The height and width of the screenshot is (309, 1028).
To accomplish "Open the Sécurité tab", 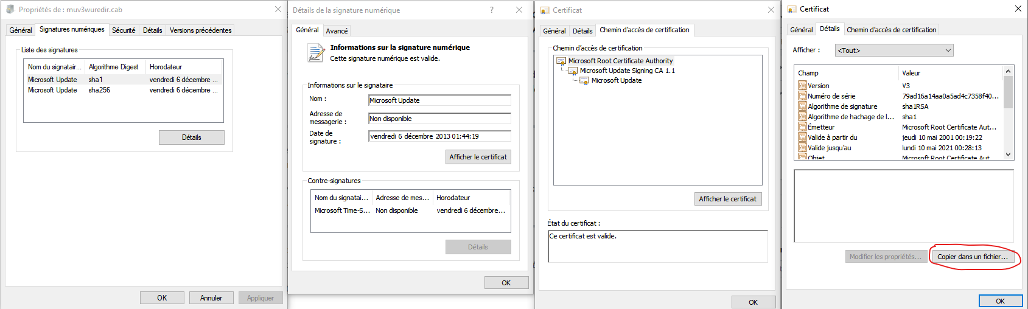I will (x=124, y=30).
